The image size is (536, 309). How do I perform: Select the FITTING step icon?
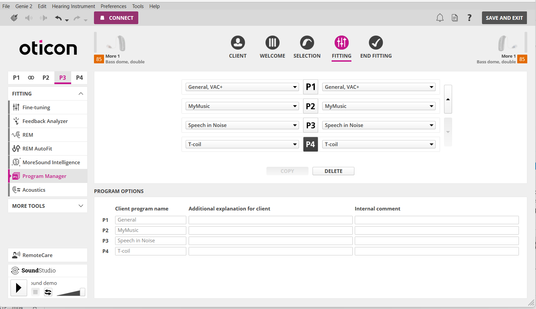[x=341, y=43]
